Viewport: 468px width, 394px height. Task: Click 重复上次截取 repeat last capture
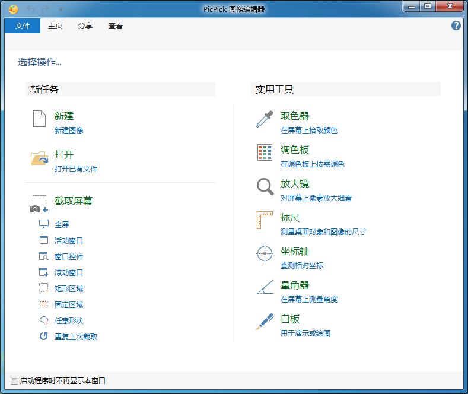(x=75, y=337)
